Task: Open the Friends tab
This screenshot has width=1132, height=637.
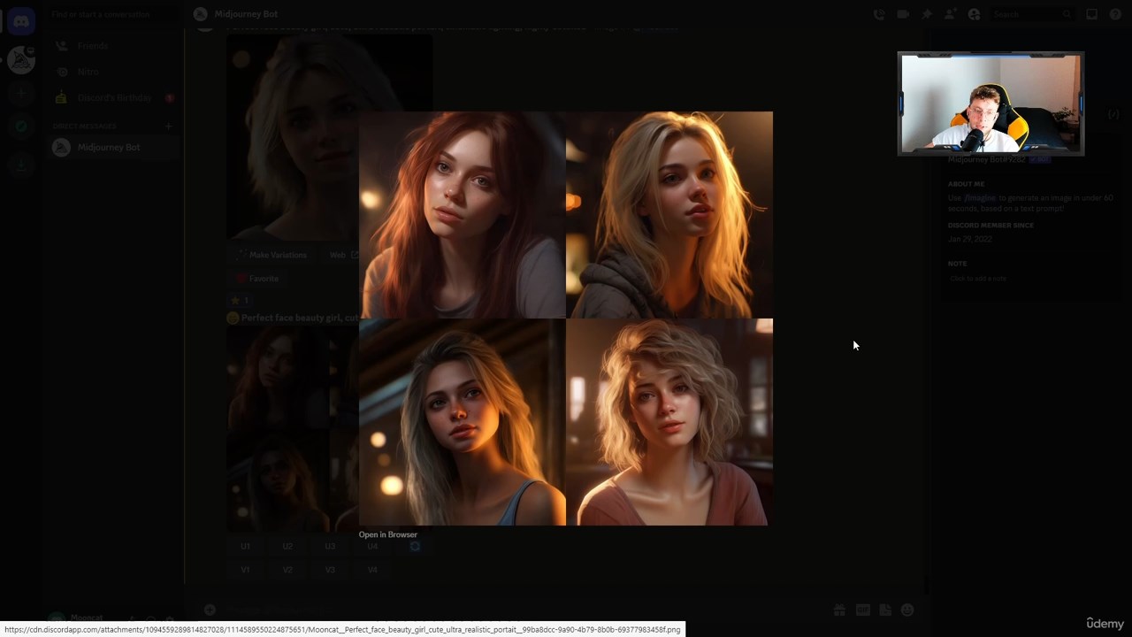Action: tap(111, 45)
